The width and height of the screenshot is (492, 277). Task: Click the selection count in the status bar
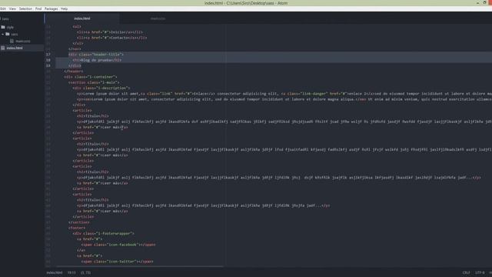pyautogui.click(x=85, y=272)
